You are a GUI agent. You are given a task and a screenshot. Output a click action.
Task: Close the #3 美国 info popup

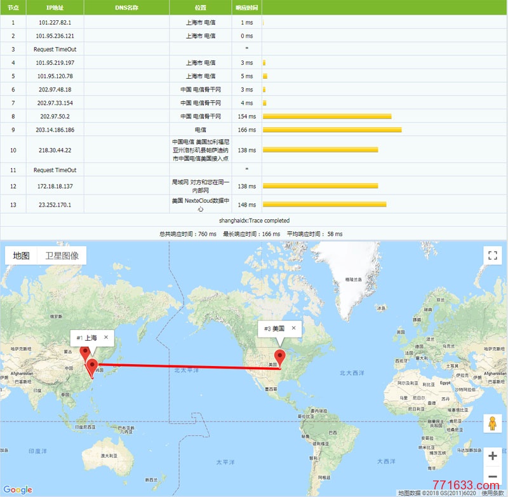[x=293, y=328]
